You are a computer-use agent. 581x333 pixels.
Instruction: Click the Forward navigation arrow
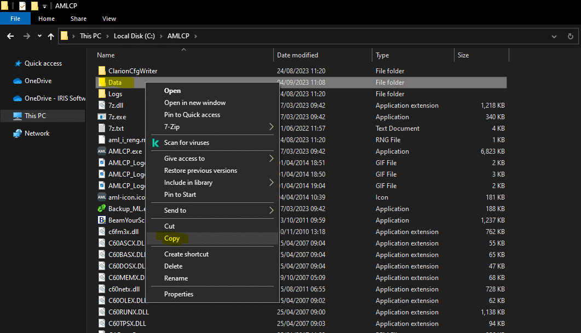[27, 36]
